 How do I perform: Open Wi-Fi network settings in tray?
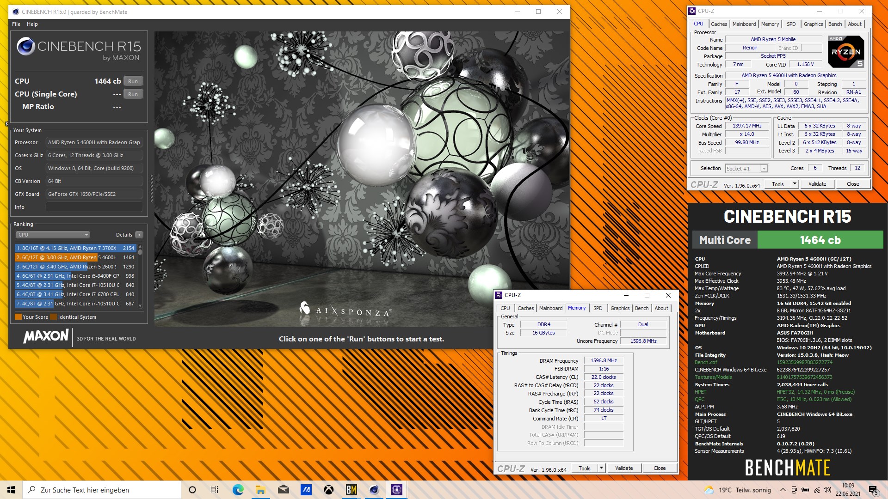tap(817, 490)
